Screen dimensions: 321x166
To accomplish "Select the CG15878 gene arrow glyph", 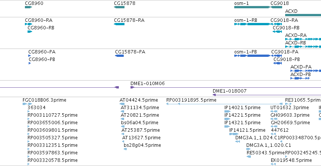I will pyautogui.click(x=119, y=7).
